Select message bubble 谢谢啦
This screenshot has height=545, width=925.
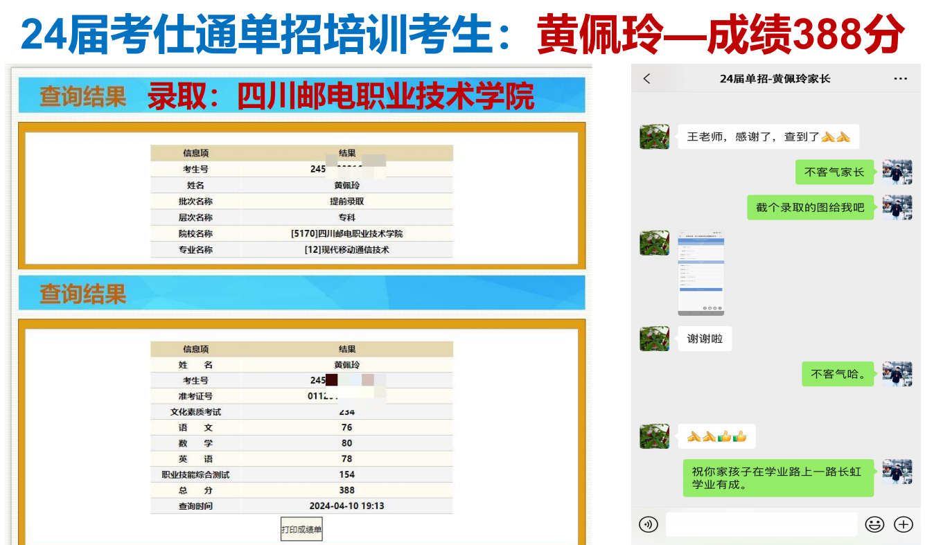point(705,339)
